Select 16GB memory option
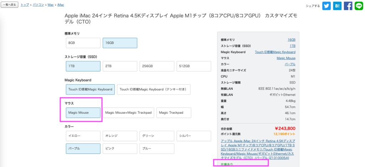365x167 pixels. click(x=120, y=43)
